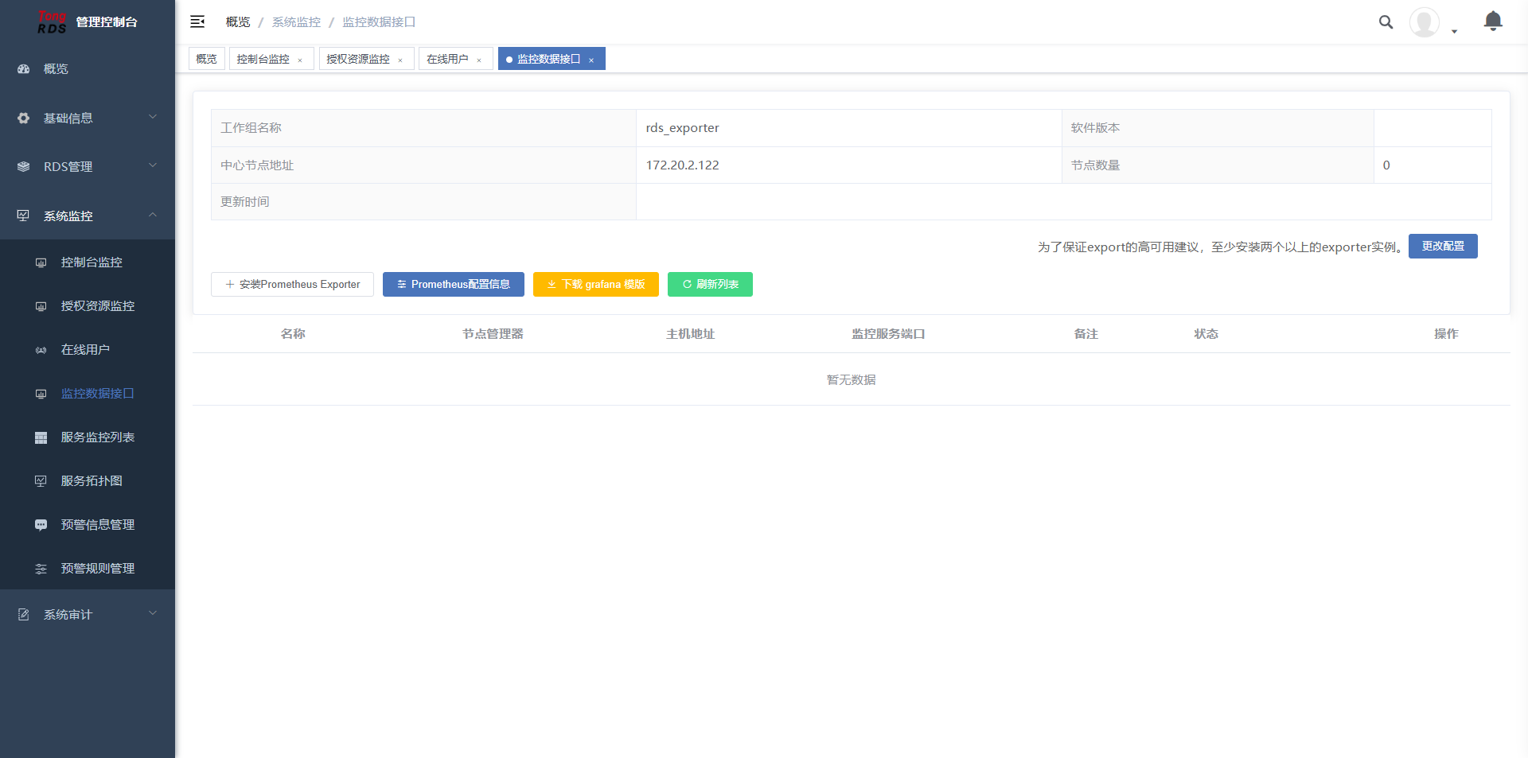1528x758 pixels.
Task: Open the search magnifier icon
Action: [1386, 22]
